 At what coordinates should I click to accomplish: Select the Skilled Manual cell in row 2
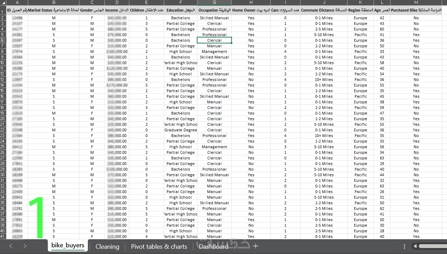click(x=214, y=18)
